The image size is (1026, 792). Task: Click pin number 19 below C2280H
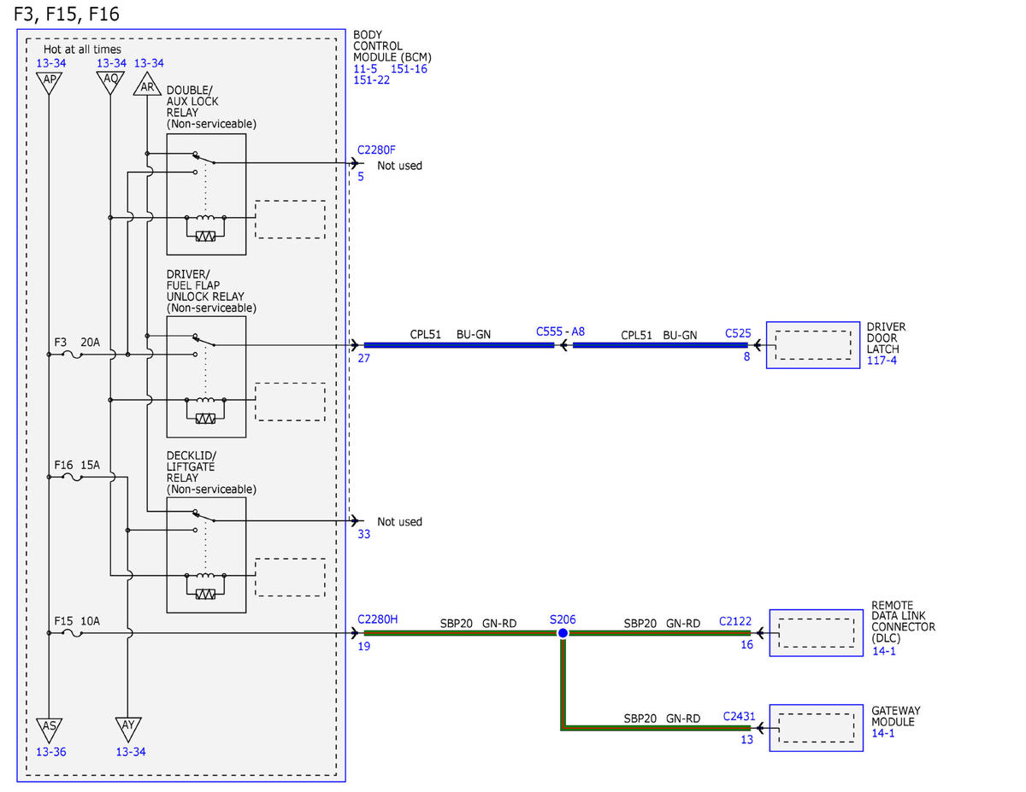click(364, 647)
